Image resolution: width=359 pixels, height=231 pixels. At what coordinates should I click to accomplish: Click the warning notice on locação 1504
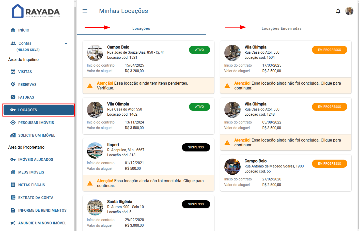(x=286, y=86)
